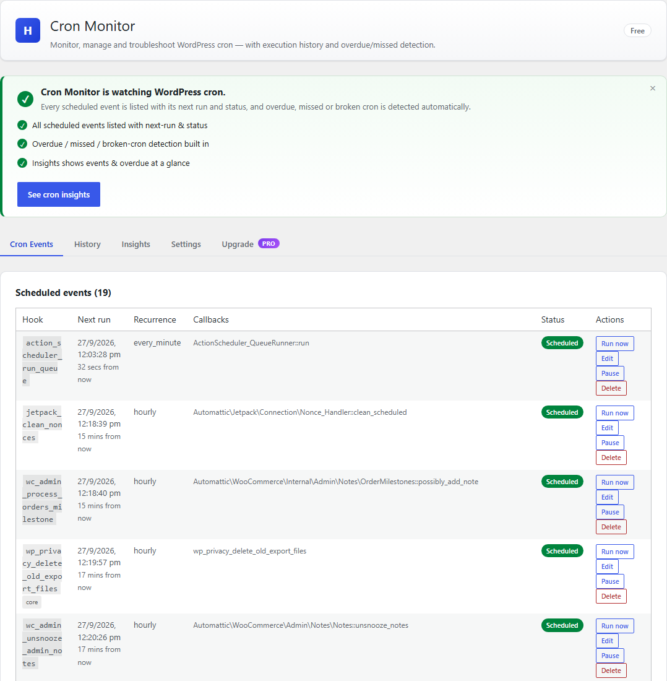Click the Free plan badge

637,31
